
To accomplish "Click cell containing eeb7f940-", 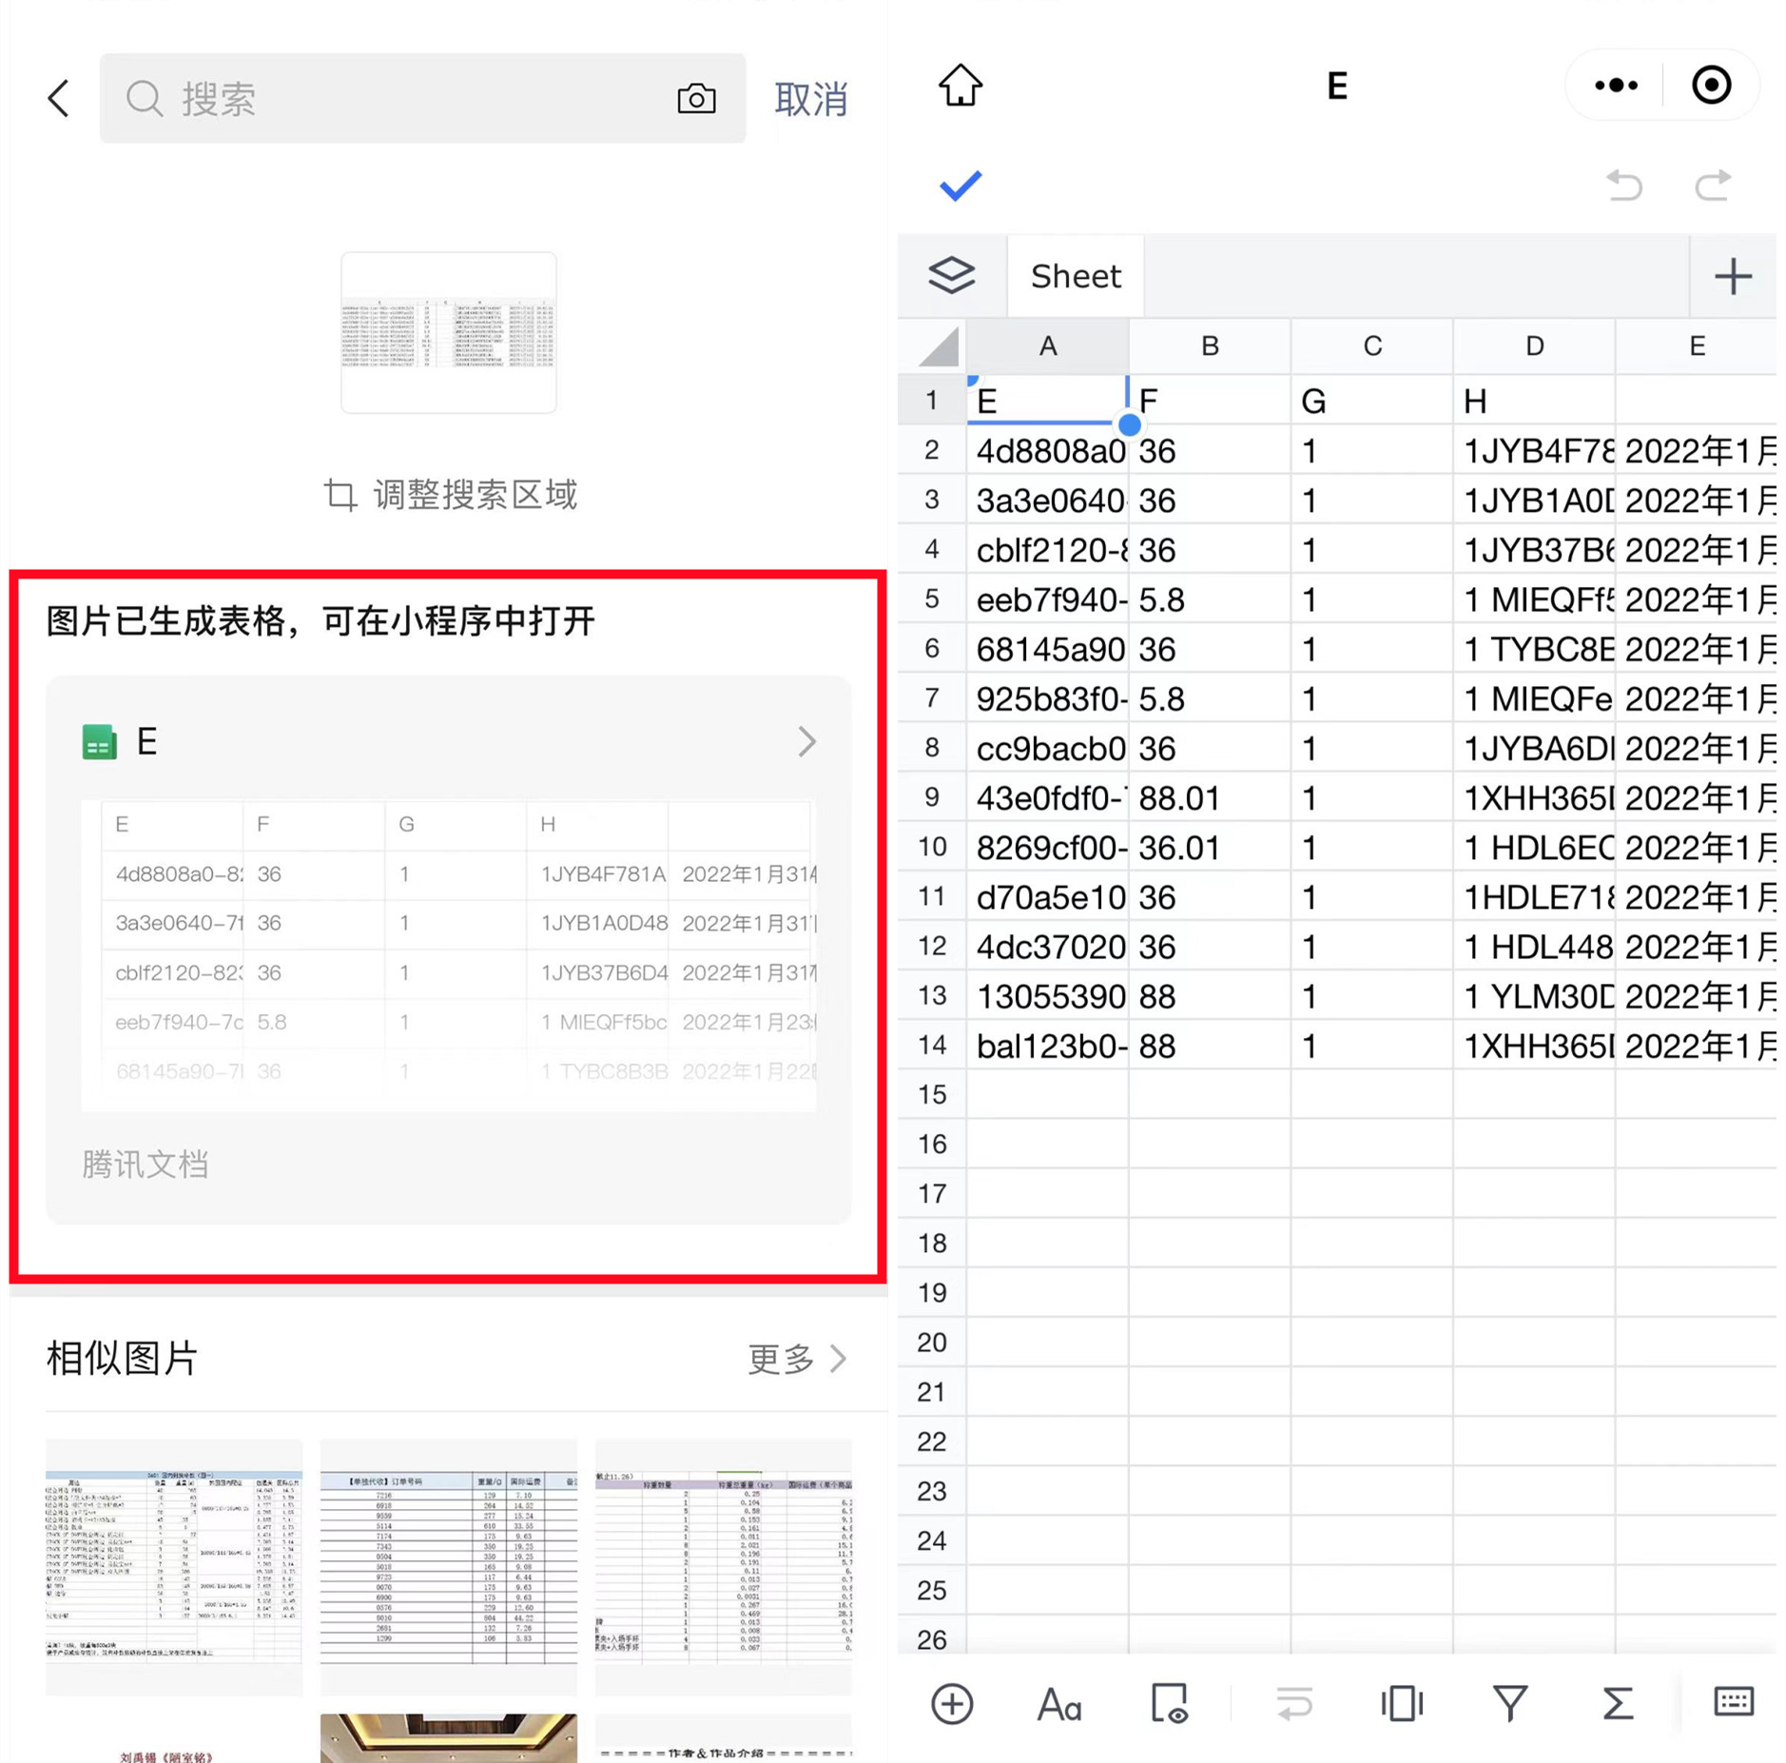I will coord(1048,599).
